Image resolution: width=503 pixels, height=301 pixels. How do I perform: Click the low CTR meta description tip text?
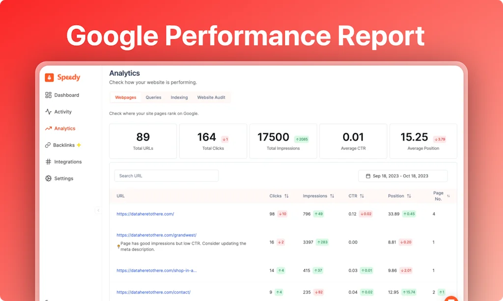183,246
